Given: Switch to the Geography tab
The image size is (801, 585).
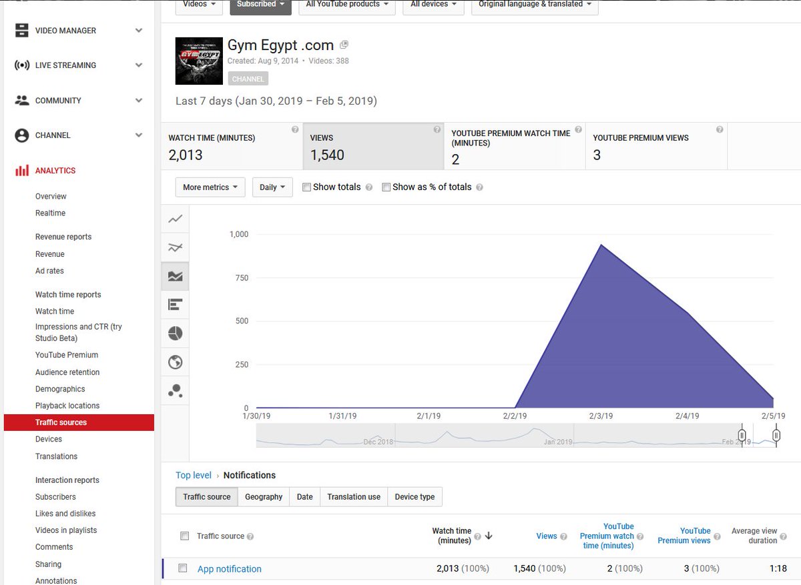Looking at the screenshot, I should tap(264, 497).
